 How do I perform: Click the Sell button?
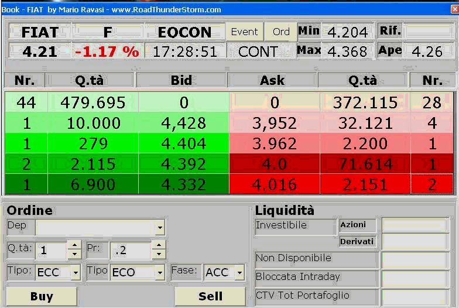coord(210,296)
